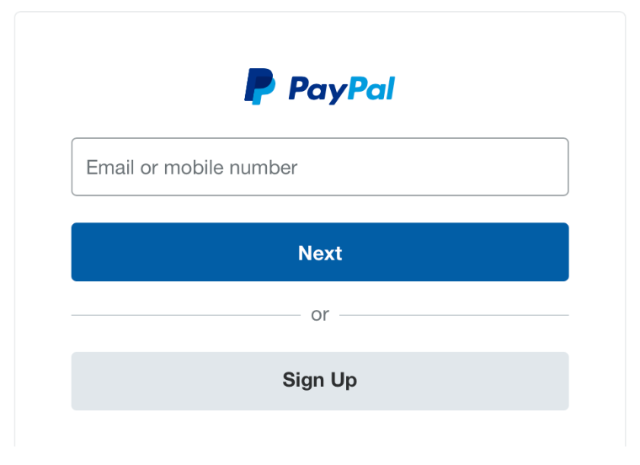Click the PayPal double-P logo icon

click(x=259, y=87)
